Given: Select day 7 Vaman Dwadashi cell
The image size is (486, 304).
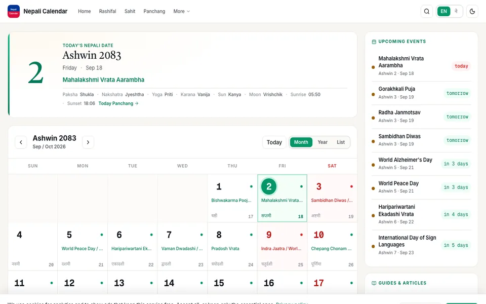Looking at the screenshot, I should [182, 246].
